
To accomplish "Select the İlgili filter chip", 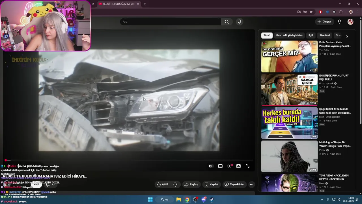I will point(311,35).
